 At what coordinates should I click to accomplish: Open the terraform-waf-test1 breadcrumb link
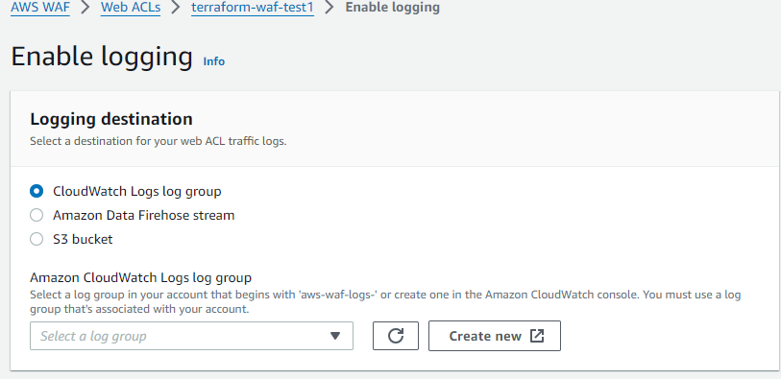(253, 8)
